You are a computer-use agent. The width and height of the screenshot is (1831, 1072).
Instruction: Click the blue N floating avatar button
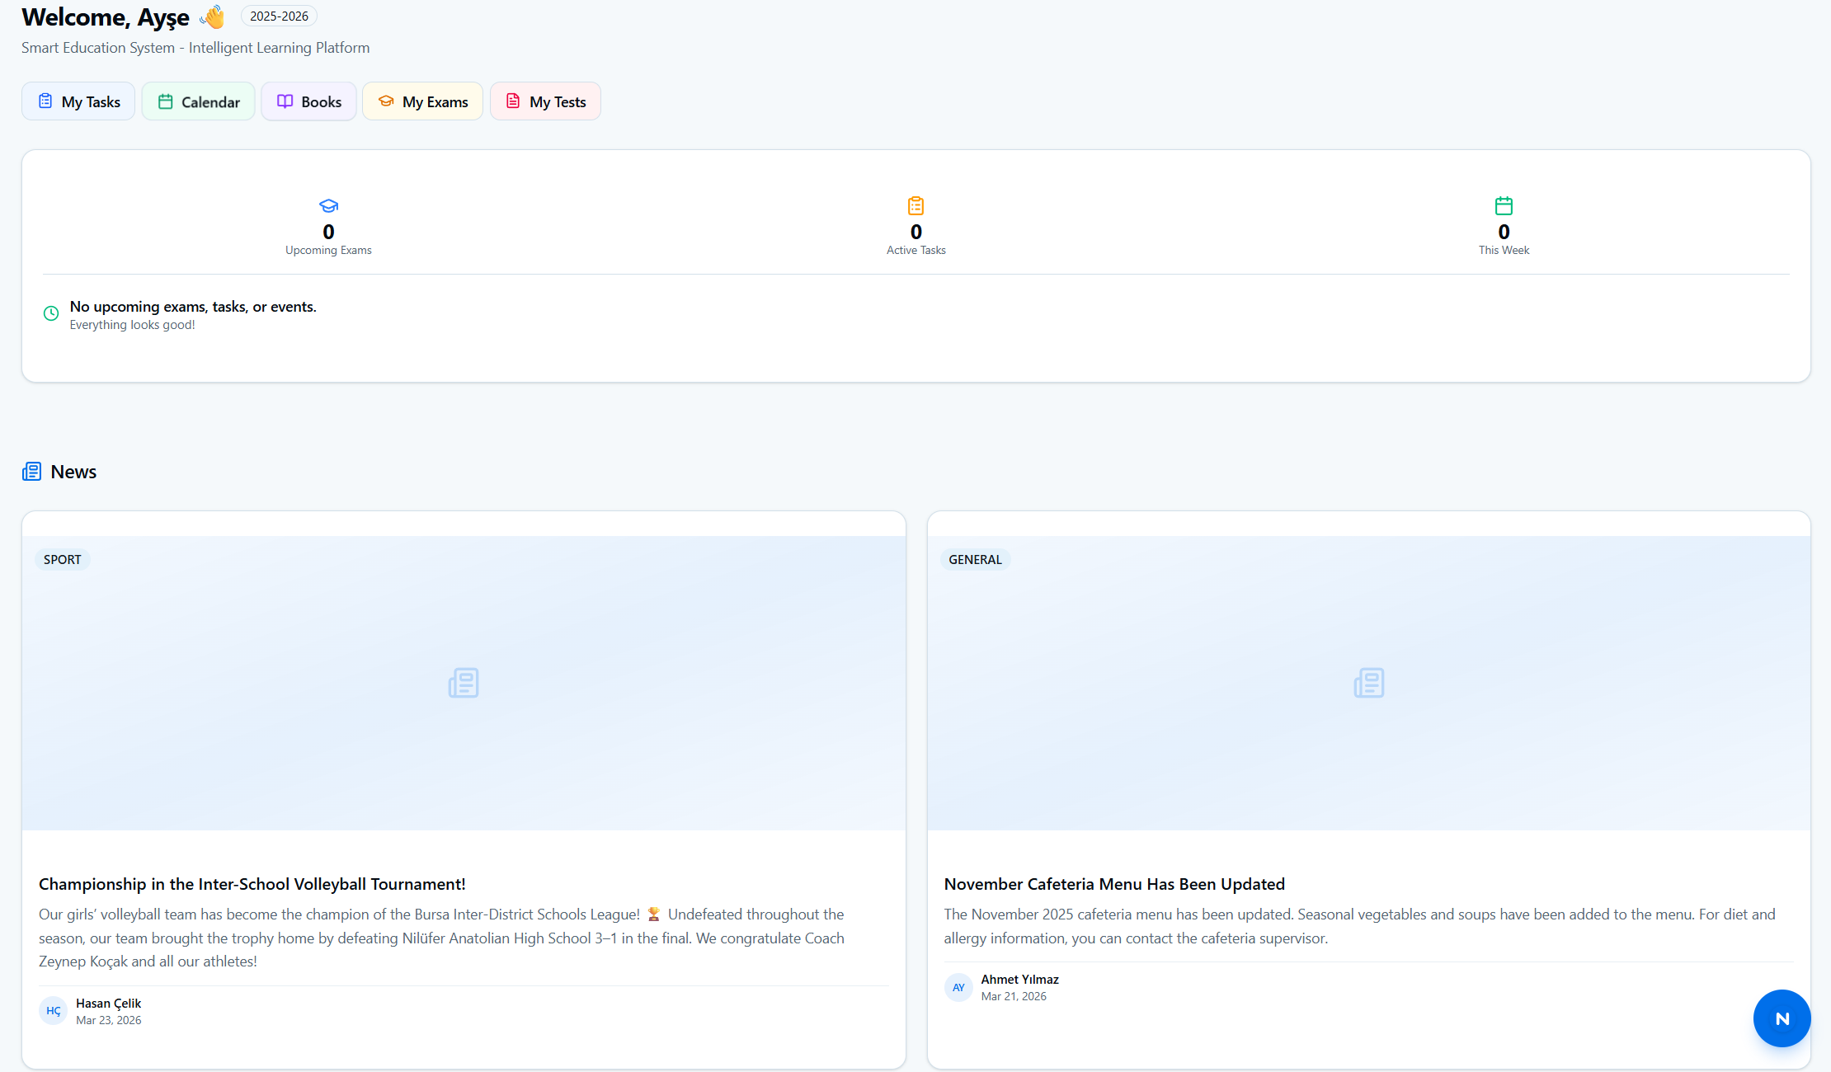point(1782,1018)
